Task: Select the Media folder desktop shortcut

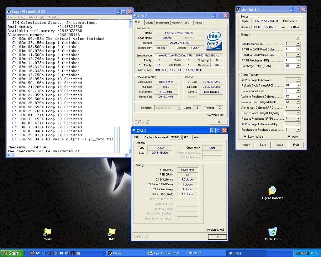Action: coord(48,234)
